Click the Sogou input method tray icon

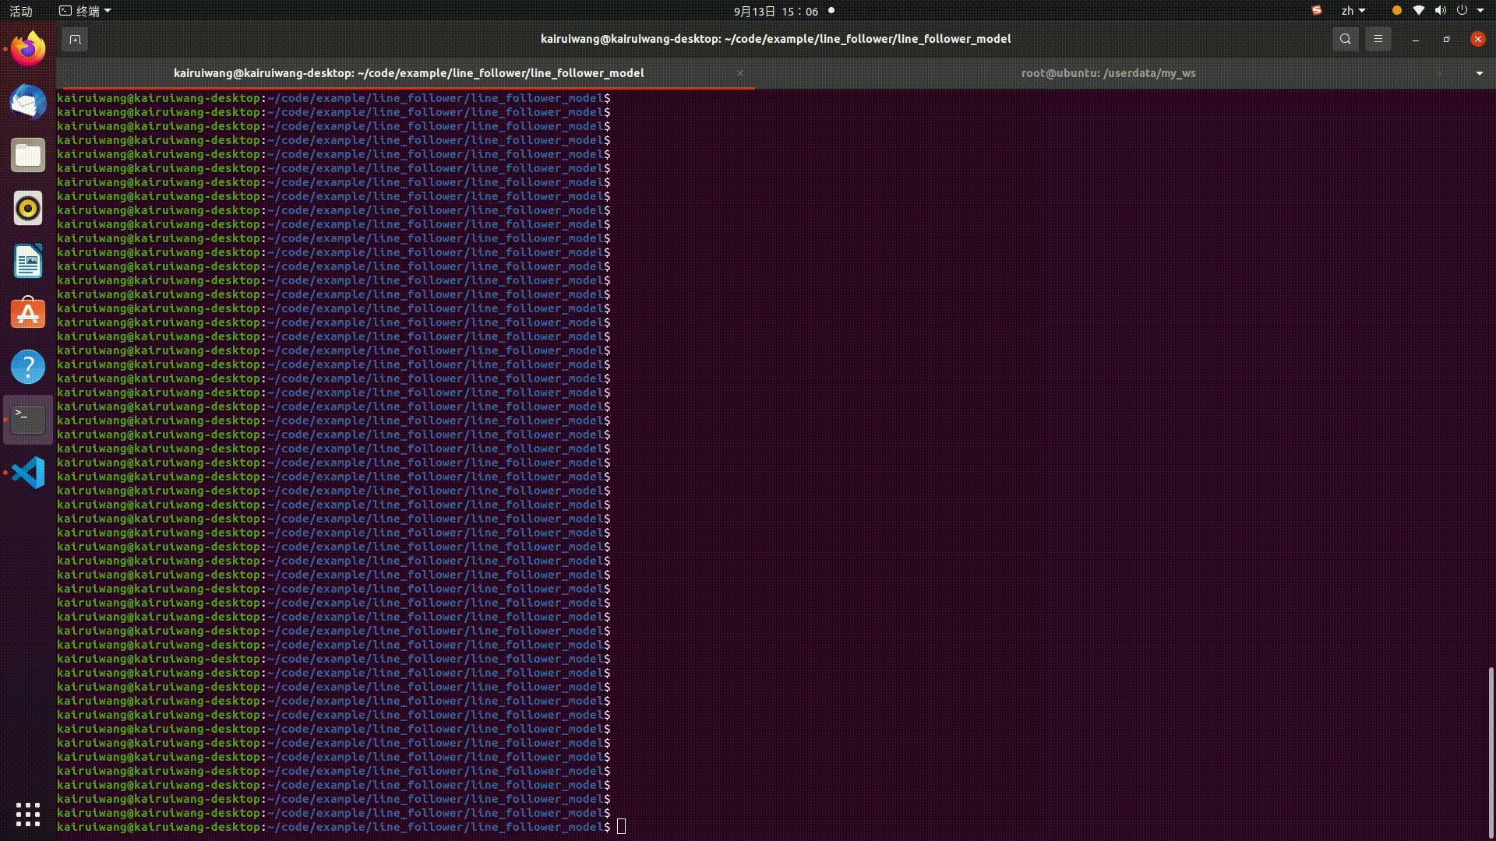pos(1317,11)
